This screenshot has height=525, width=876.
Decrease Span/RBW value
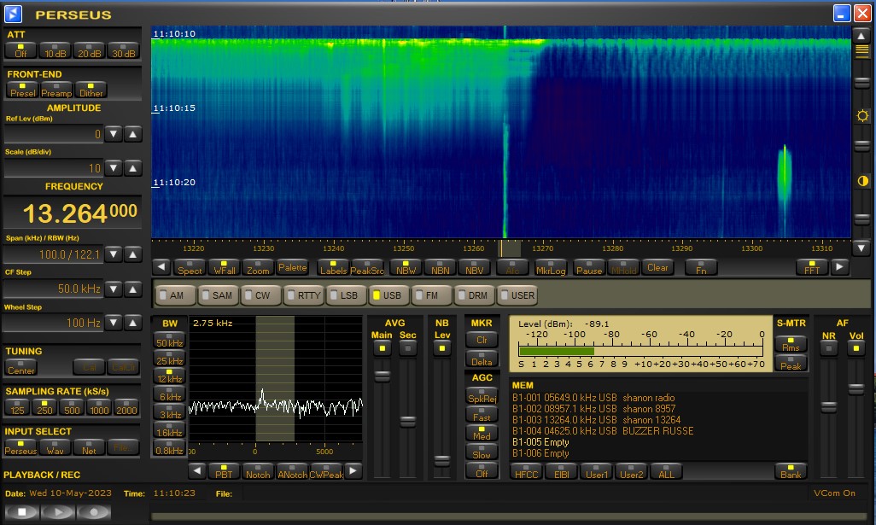(114, 254)
